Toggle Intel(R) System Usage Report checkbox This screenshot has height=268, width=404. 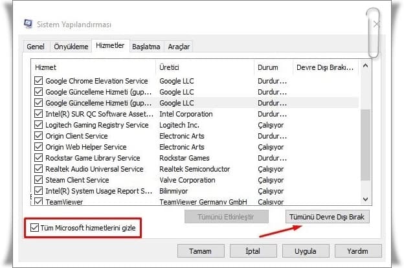click(38, 191)
